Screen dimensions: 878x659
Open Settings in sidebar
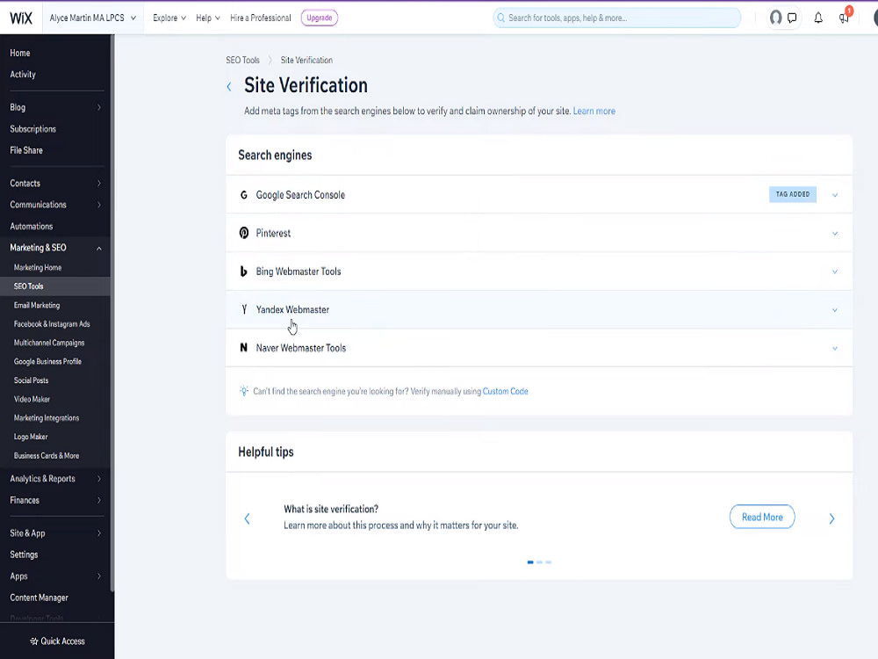(x=24, y=554)
